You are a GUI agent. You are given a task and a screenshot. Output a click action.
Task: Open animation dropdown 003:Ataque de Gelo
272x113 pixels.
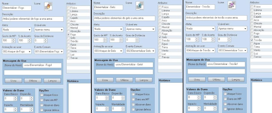point(108,51)
